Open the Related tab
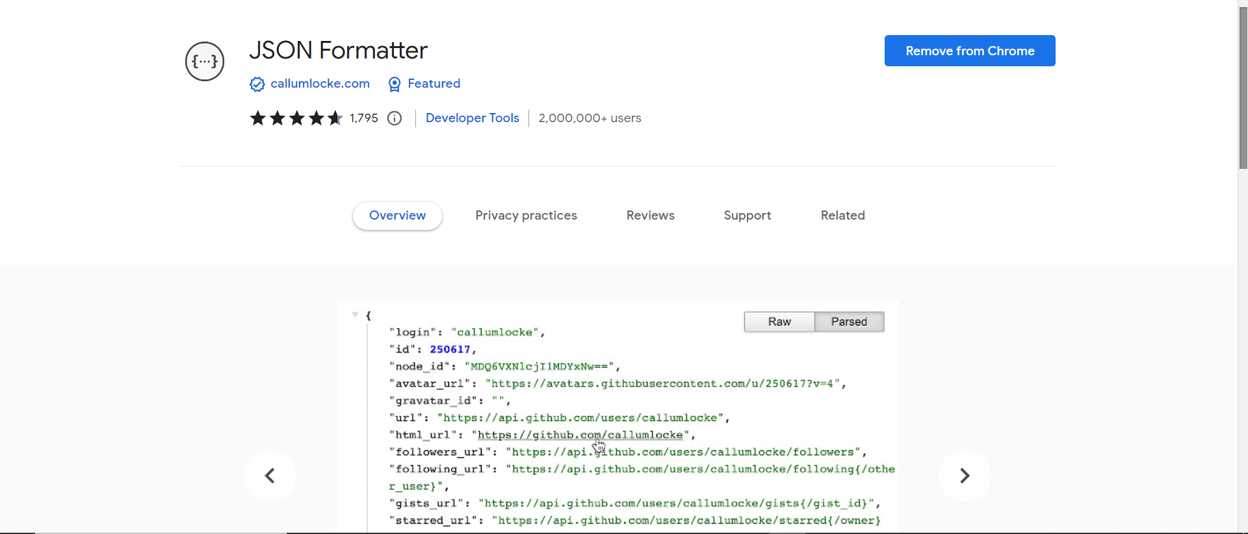Viewport: 1248px width, 534px height. pos(842,216)
